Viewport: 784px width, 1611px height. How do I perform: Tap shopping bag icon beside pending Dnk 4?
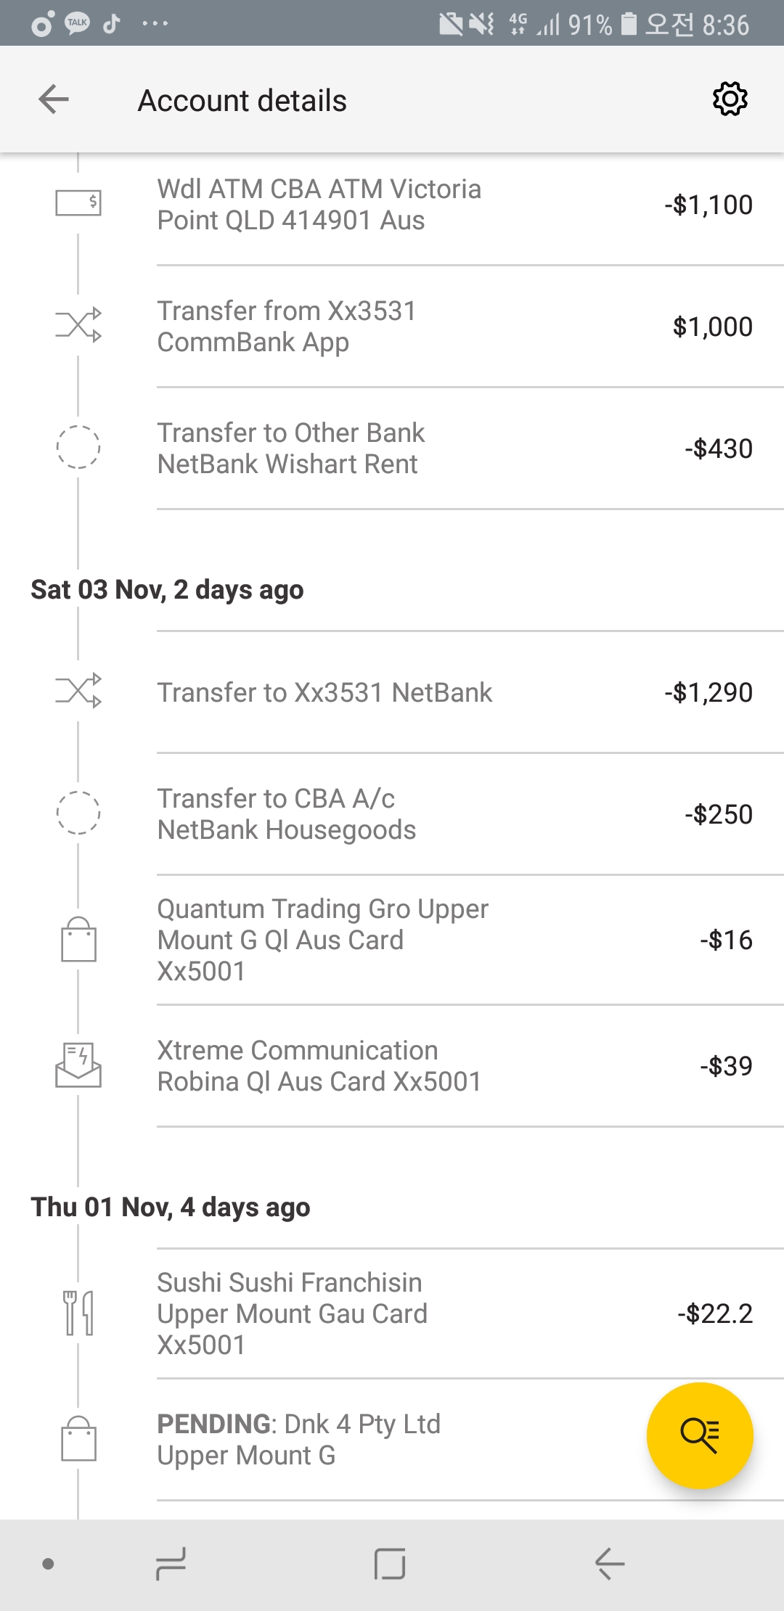pos(78,1438)
